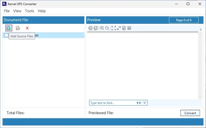This screenshot has height=128, width=206.
Task: Click the fit-to-screen corners icon
Action: point(113,28)
